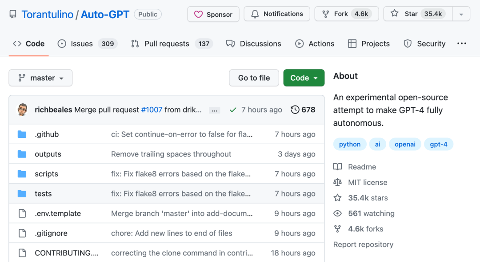Open the Issues tab label

pos(82,43)
